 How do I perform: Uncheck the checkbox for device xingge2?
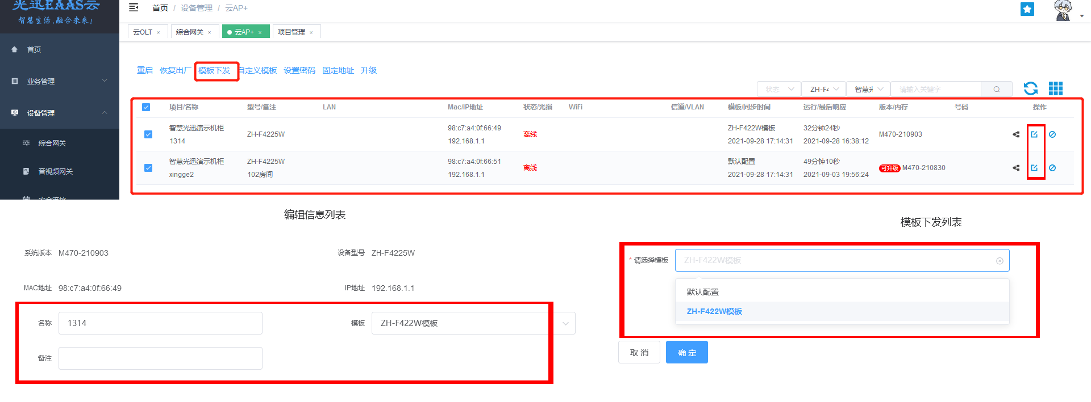click(x=148, y=168)
